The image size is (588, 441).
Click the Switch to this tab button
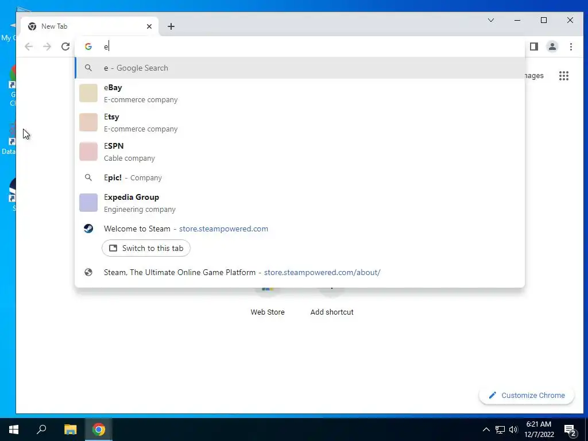point(146,248)
